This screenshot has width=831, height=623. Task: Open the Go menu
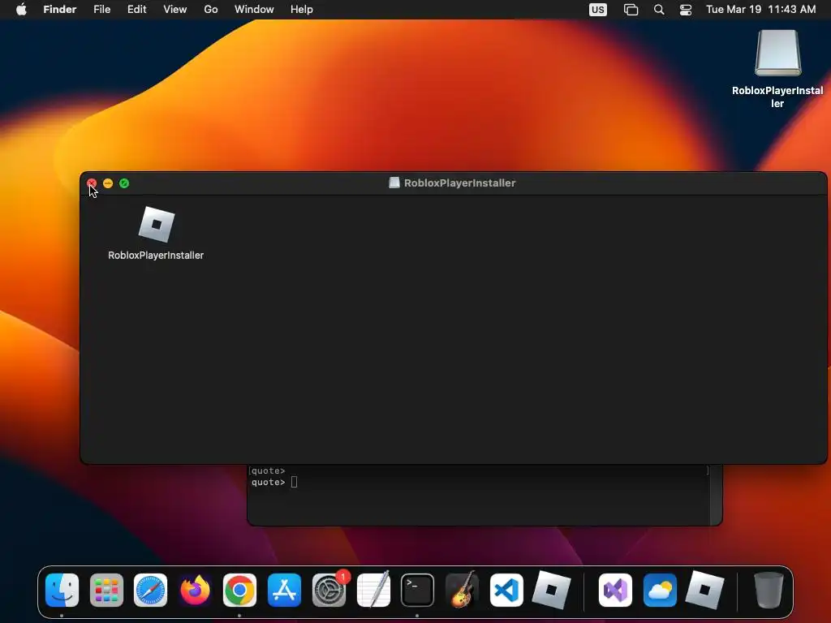[x=211, y=10]
